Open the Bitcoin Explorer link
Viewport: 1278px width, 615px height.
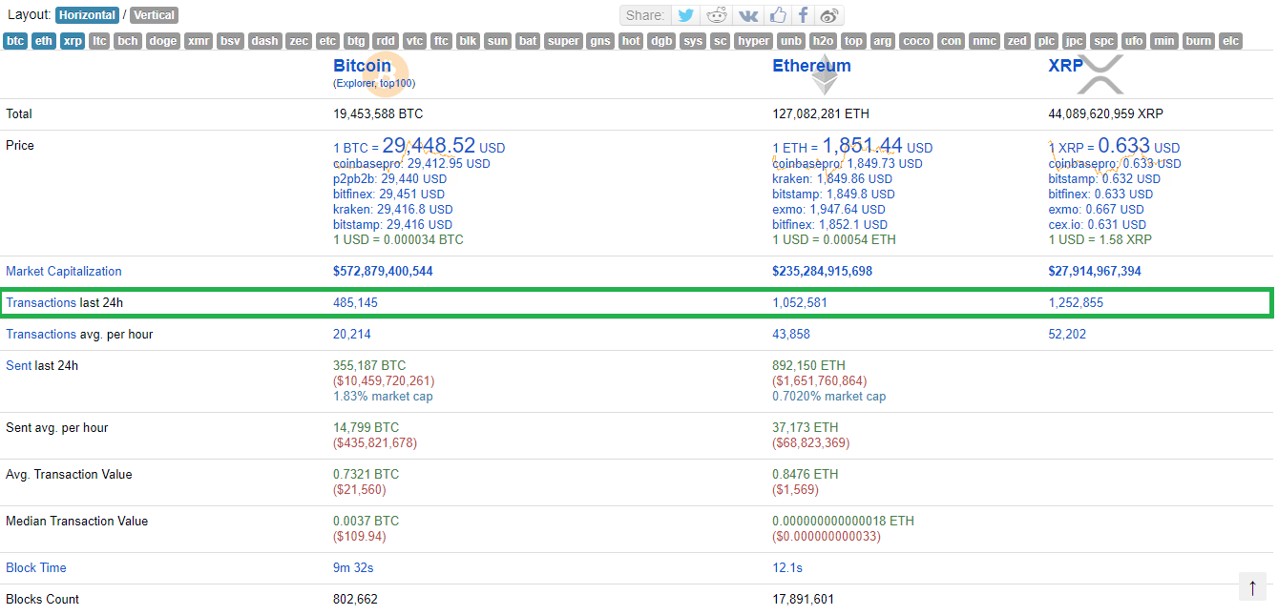click(x=355, y=84)
